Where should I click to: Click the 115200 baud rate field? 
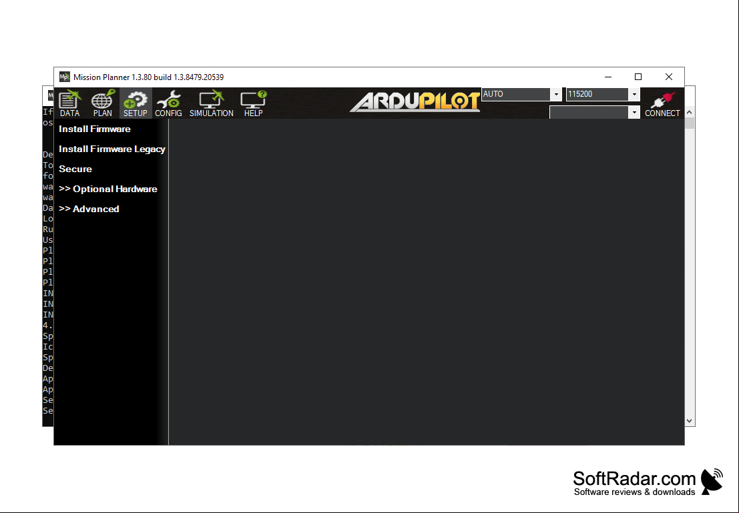(597, 94)
